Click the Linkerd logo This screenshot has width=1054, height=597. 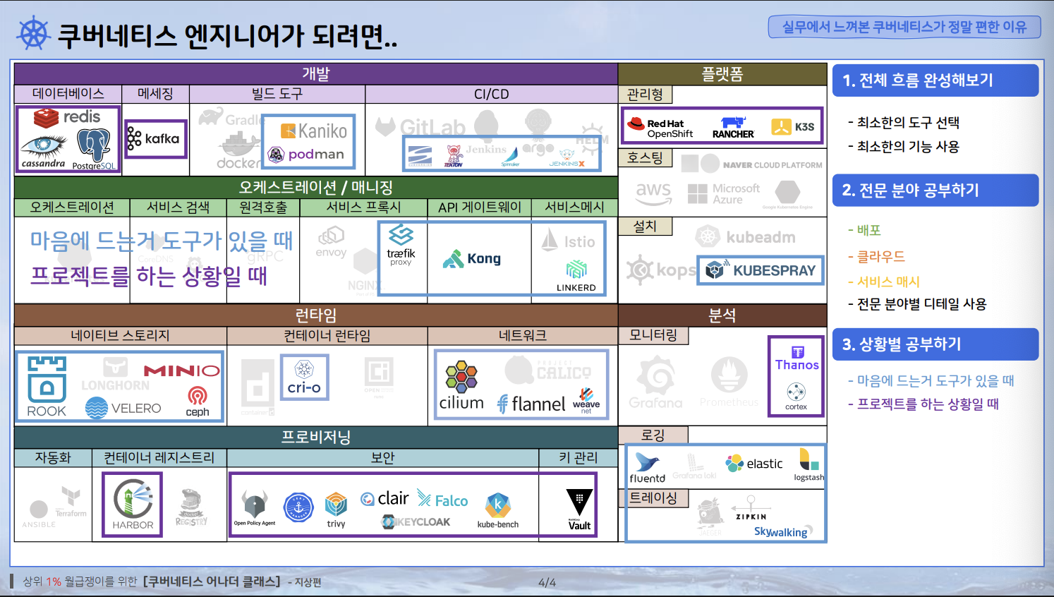click(576, 276)
